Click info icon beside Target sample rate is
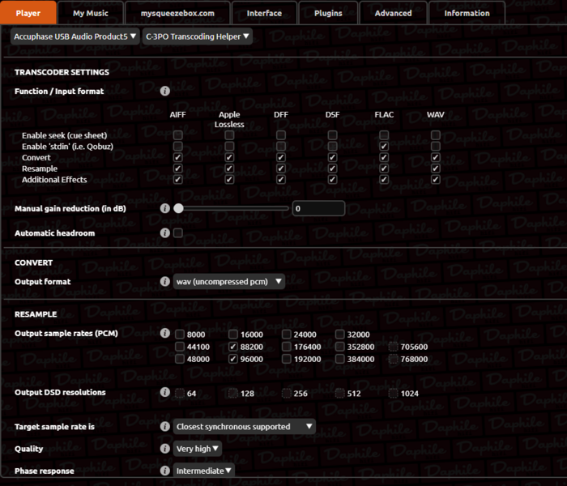 point(165,426)
